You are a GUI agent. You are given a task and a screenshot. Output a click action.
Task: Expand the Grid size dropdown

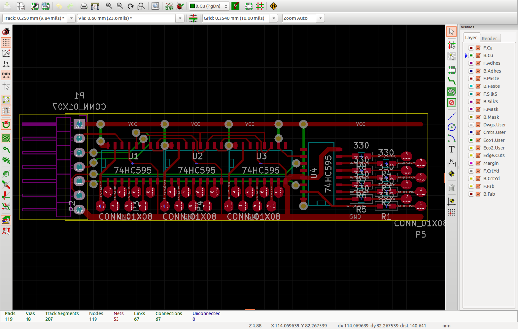click(274, 18)
